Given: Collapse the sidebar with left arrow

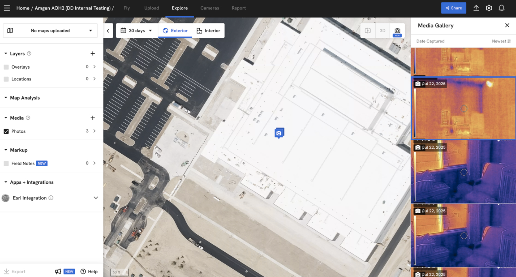Looking at the screenshot, I should (x=108, y=31).
